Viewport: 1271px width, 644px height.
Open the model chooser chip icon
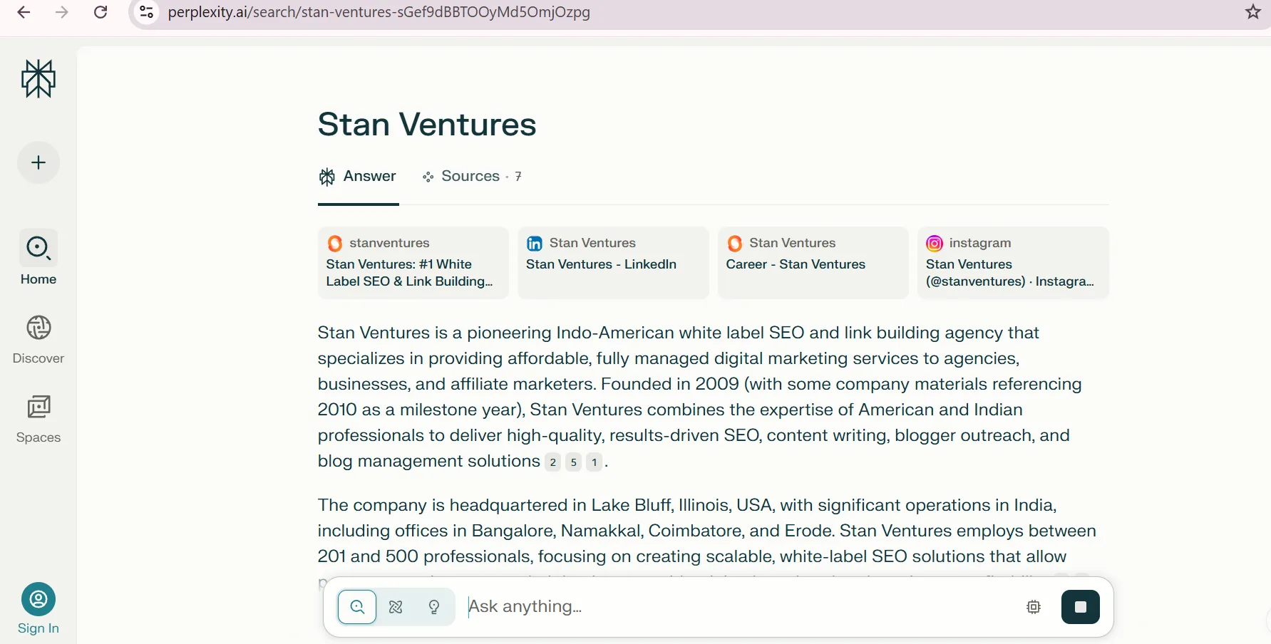(1034, 607)
